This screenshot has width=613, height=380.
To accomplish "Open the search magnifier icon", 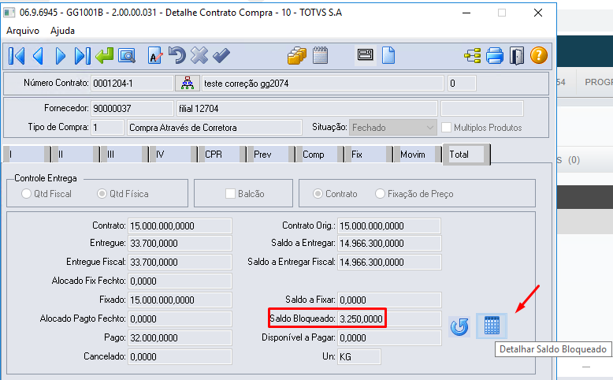I will [x=127, y=55].
